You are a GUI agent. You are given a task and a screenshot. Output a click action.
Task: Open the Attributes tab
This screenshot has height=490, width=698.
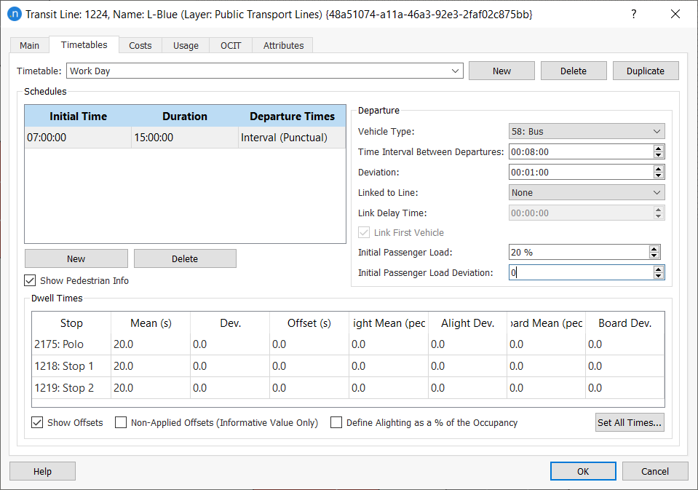[283, 45]
